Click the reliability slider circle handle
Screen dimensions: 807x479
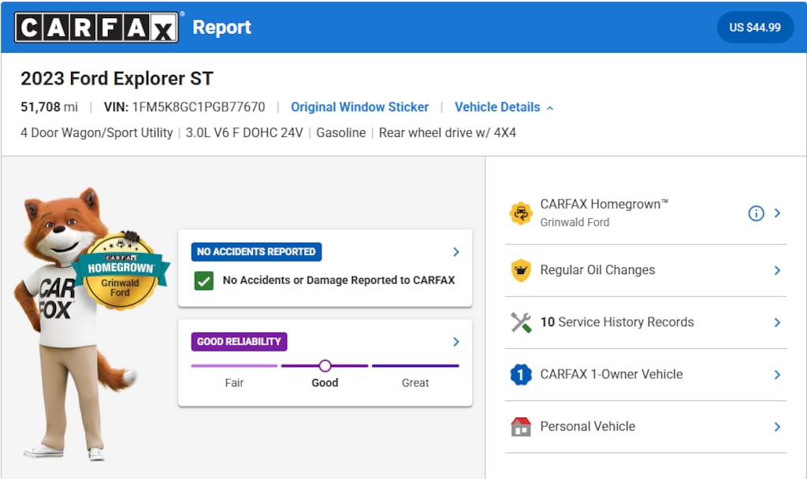325,366
